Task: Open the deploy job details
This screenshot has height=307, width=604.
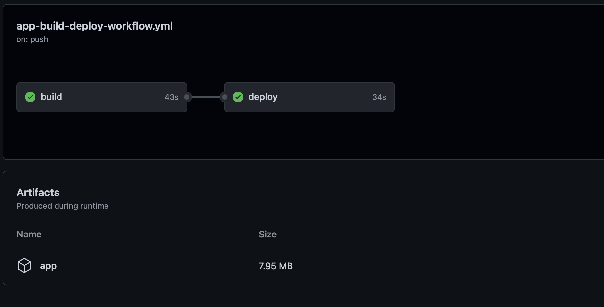Action: (x=263, y=97)
